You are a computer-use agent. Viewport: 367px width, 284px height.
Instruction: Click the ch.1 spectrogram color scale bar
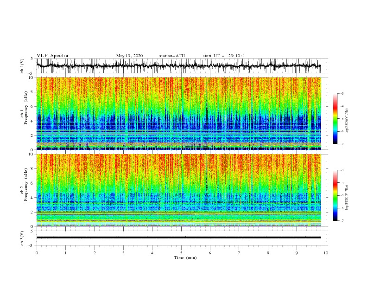coord(335,119)
